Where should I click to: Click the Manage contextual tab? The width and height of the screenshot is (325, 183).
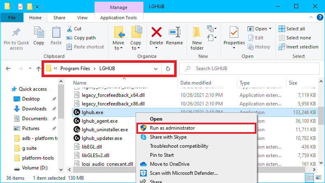tap(119, 7)
